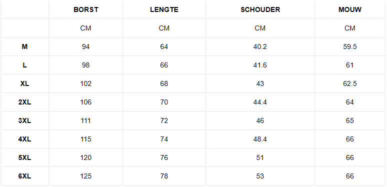Viewport: 387px width, 187px height.
Task: Select the mouw value 62.5
Action: pyautogui.click(x=349, y=83)
